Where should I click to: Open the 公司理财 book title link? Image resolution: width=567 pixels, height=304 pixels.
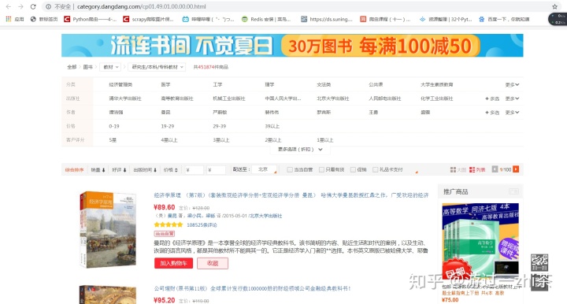(252, 288)
